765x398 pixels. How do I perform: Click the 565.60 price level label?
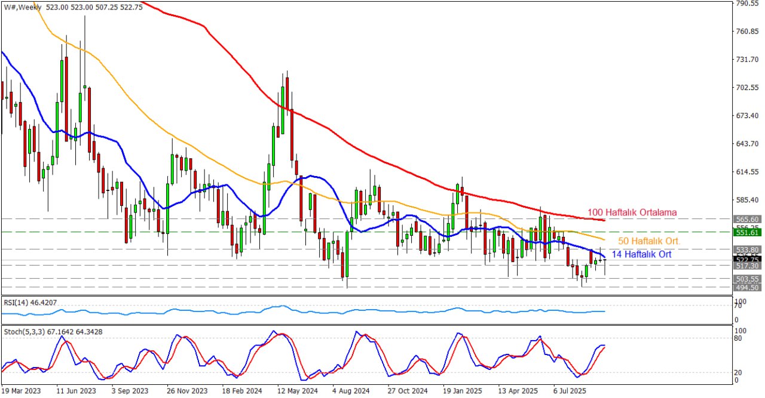[x=746, y=219]
